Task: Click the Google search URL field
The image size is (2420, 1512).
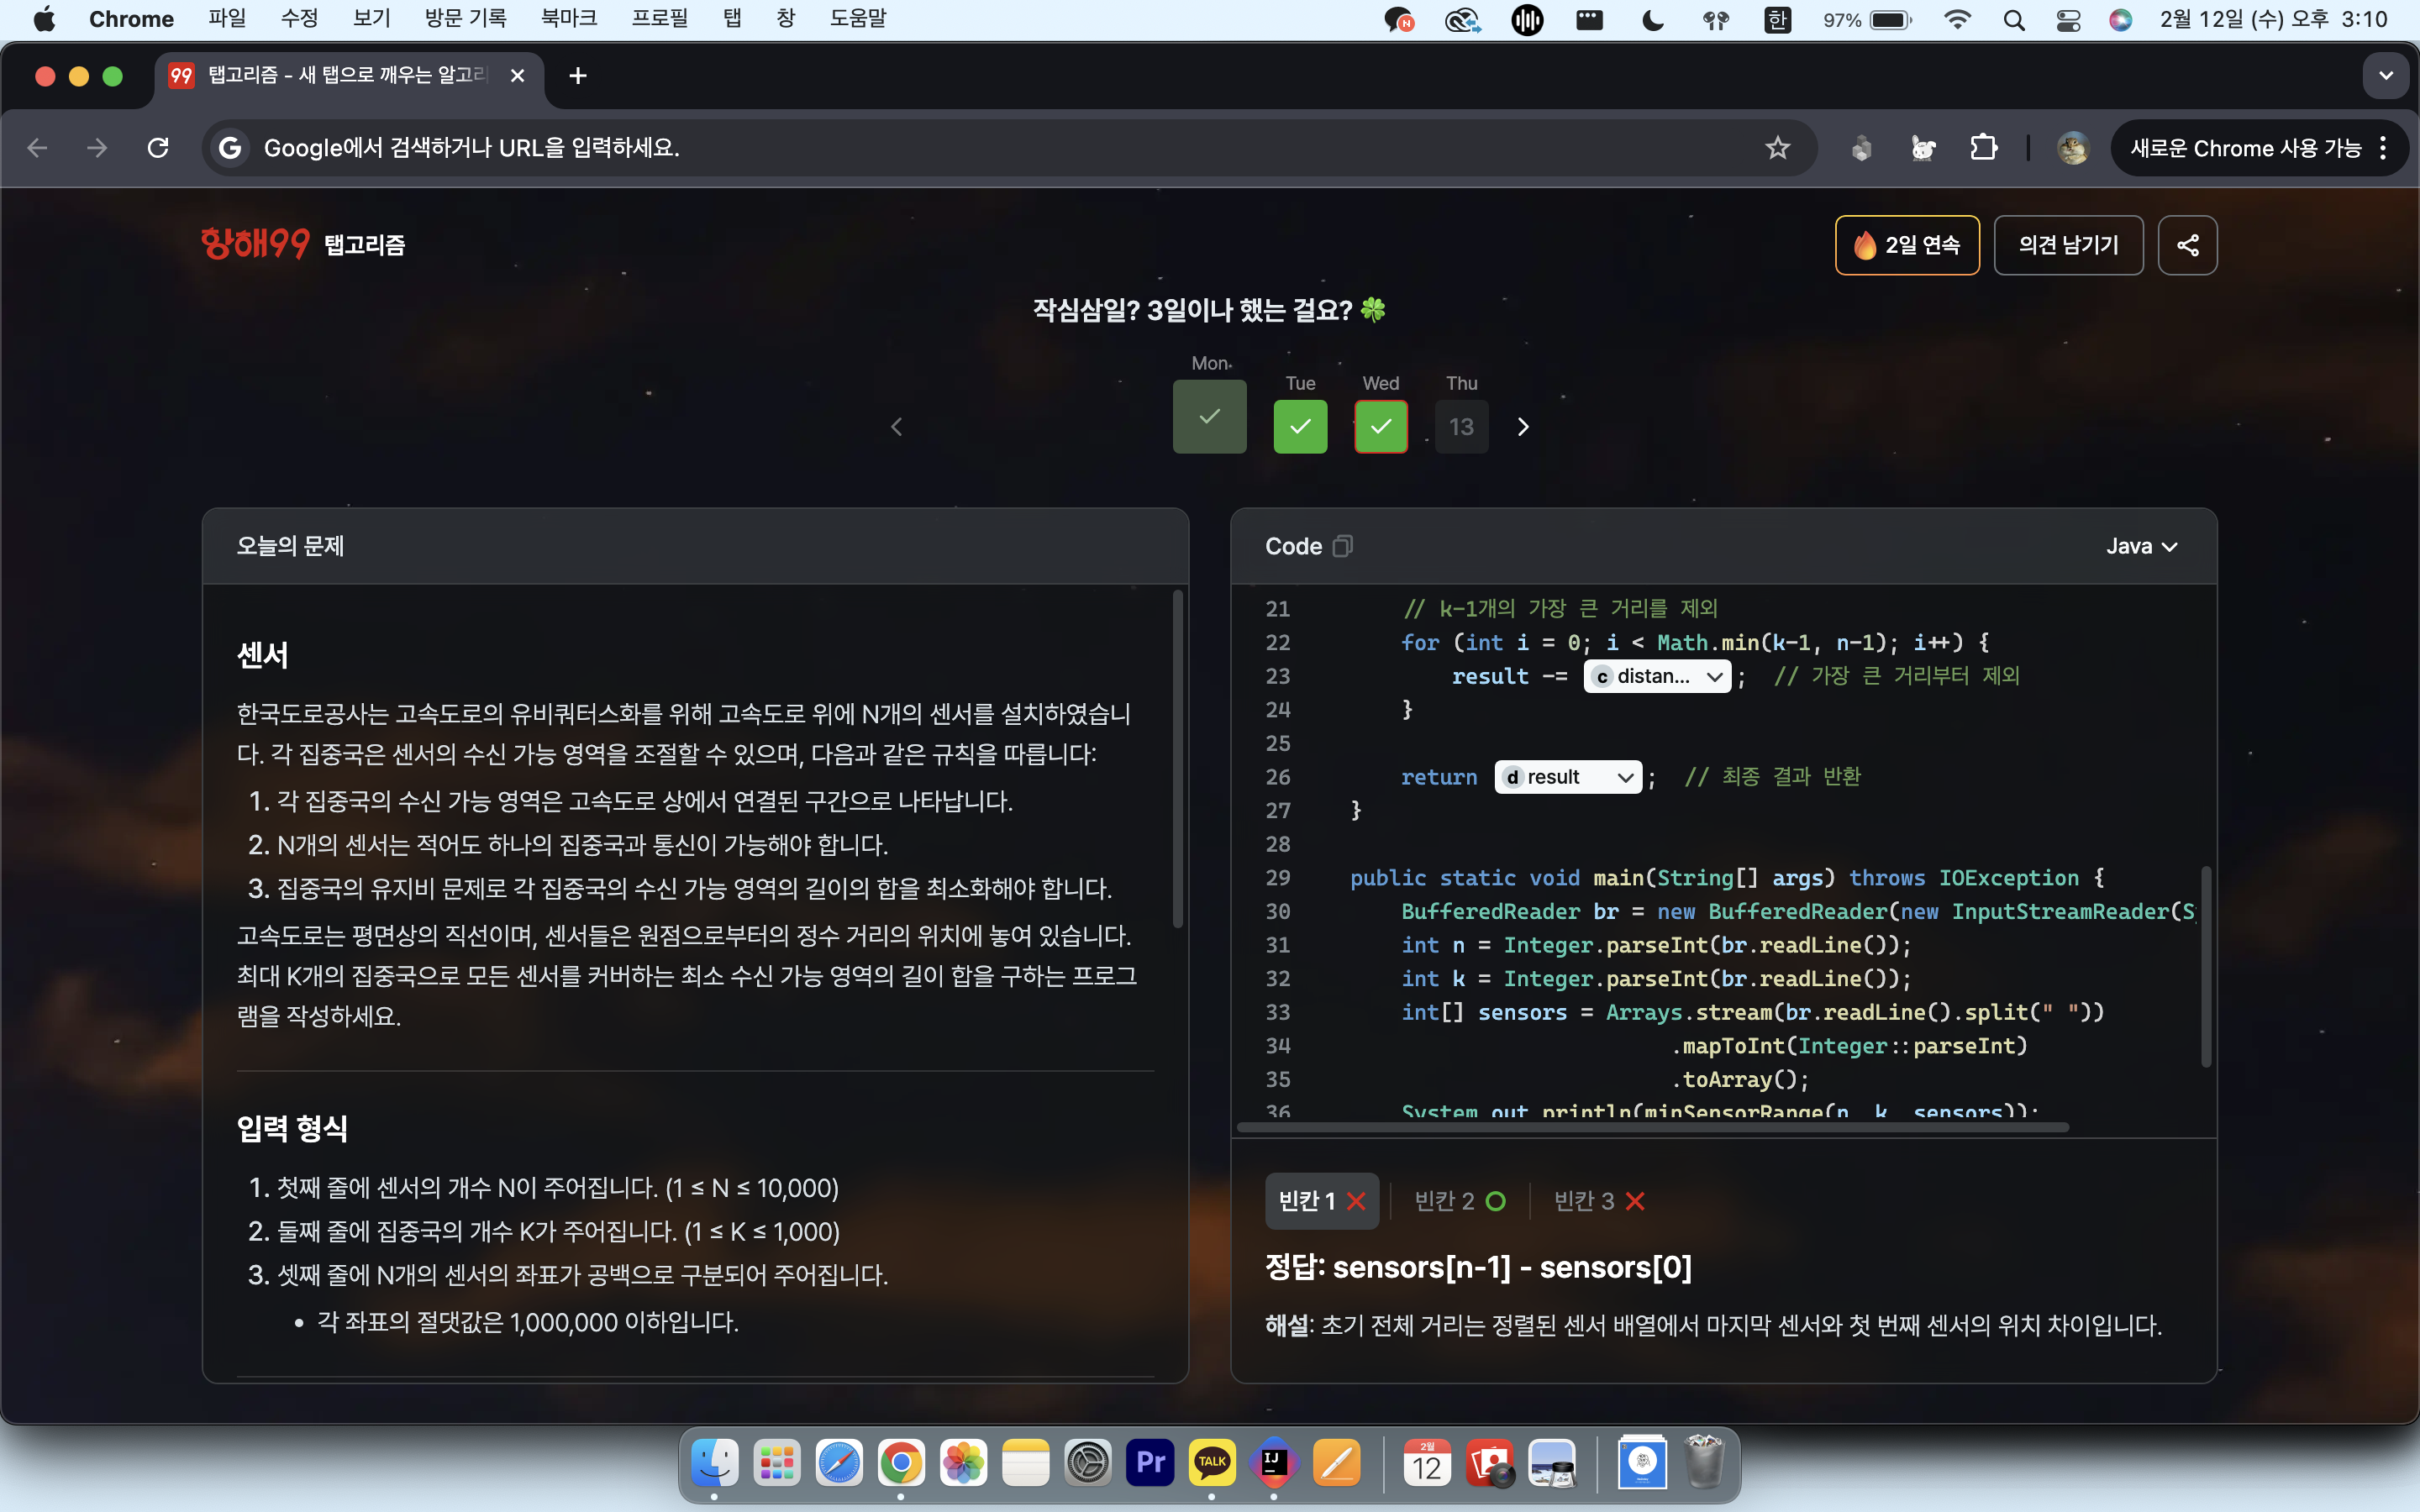Action: [1000, 148]
